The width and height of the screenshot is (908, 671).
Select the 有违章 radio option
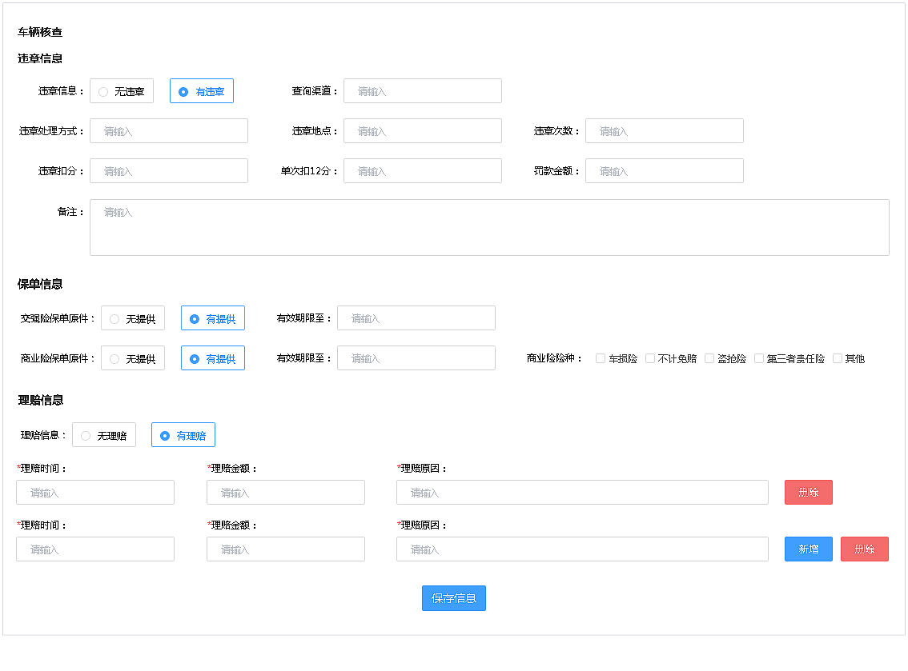click(202, 91)
